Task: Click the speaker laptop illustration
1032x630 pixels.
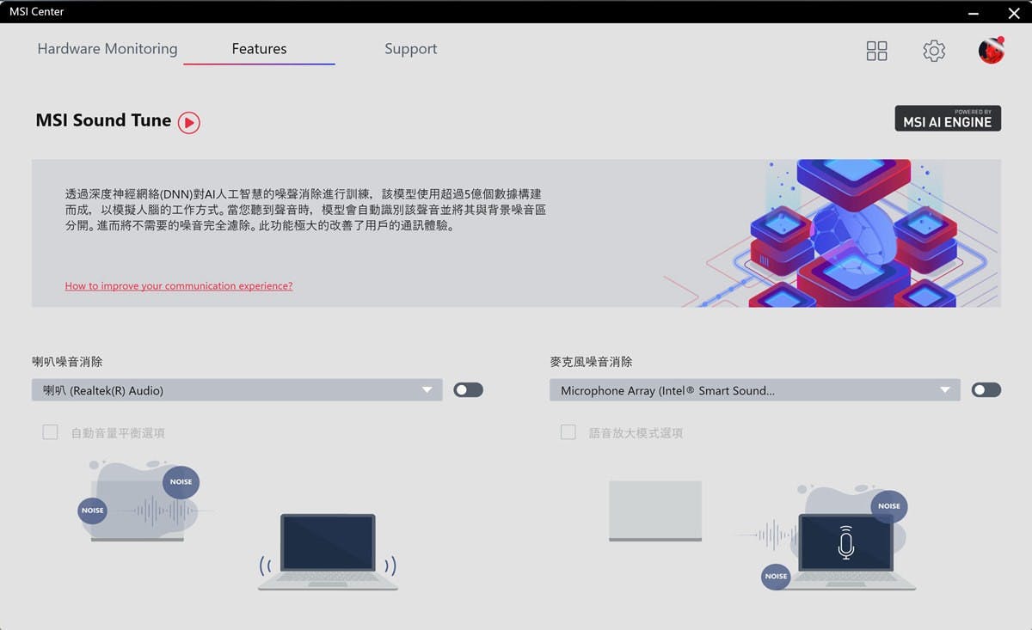Action: pos(328,551)
